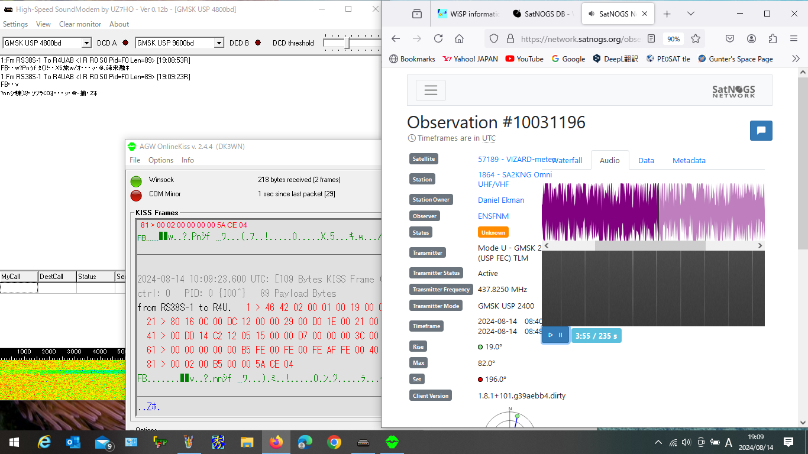Screen dimensions: 808x454
Task: Expand the GMSK USP 4800bd modem dropdown
Action: 86,43
